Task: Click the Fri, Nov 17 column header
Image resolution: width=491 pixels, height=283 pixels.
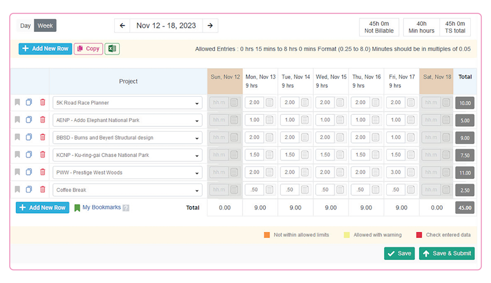Action: click(x=402, y=81)
